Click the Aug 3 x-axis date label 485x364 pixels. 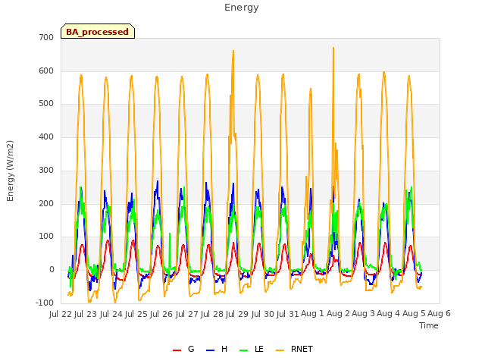[x=364, y=314]
